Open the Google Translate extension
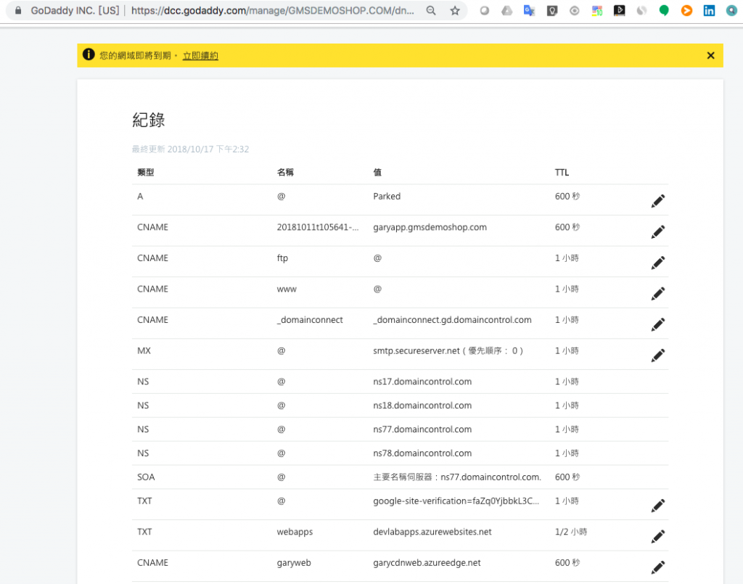 529,10
